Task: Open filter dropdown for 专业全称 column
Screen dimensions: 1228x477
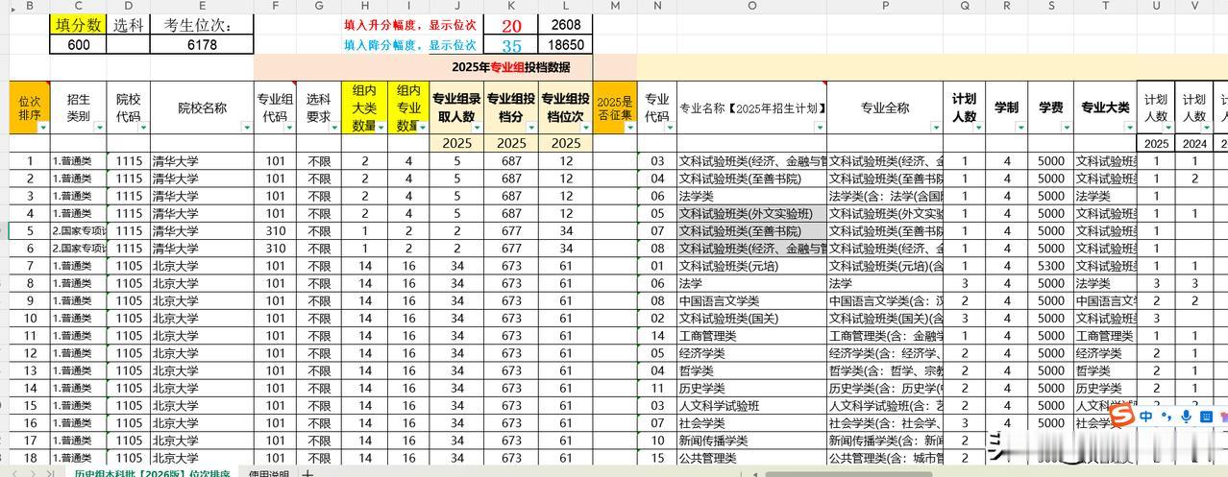Action: (x=937, y=128)
